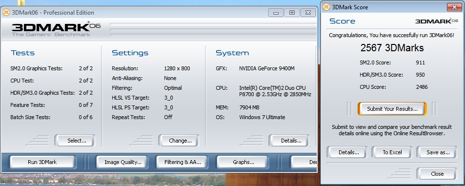Close the 3DMark Score window via X
Viewport: 465px width, 186px height.
454,7
